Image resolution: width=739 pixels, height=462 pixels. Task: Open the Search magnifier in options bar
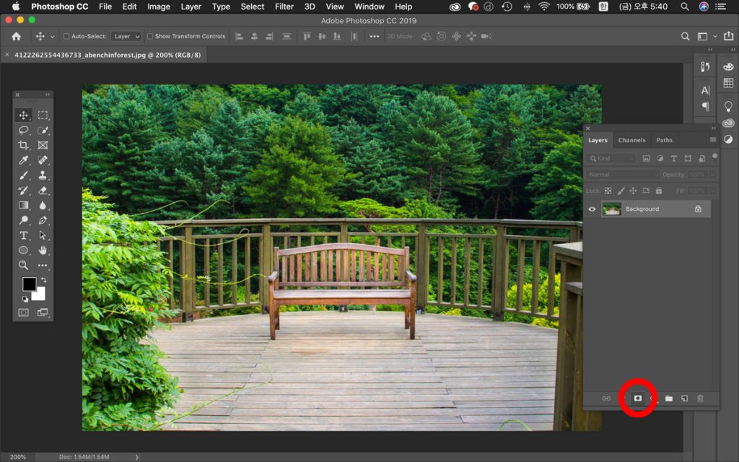[686, 36]
